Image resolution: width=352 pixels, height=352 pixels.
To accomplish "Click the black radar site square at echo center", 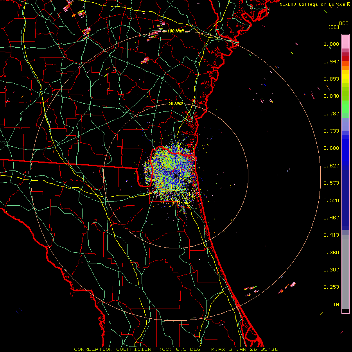I will tap(176, 175).
